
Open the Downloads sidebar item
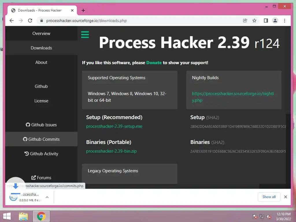[x=41, y=48]
